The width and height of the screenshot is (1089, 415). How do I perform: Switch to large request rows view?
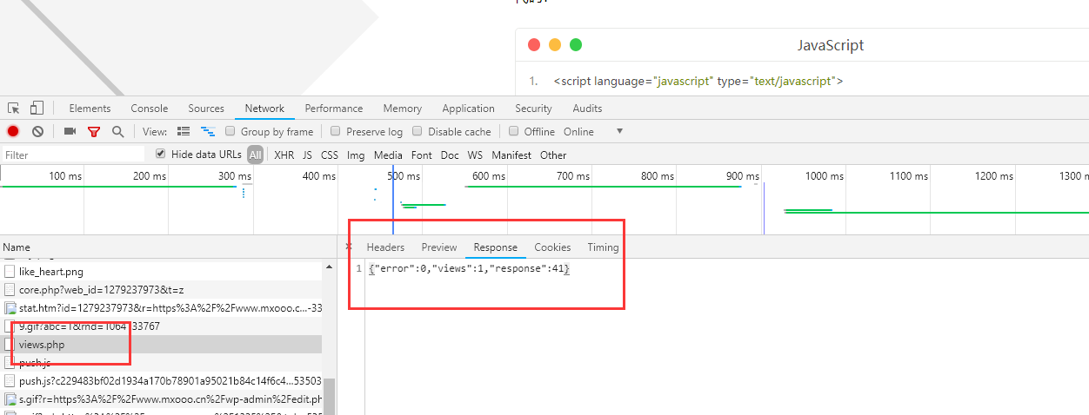coord(184,132)
